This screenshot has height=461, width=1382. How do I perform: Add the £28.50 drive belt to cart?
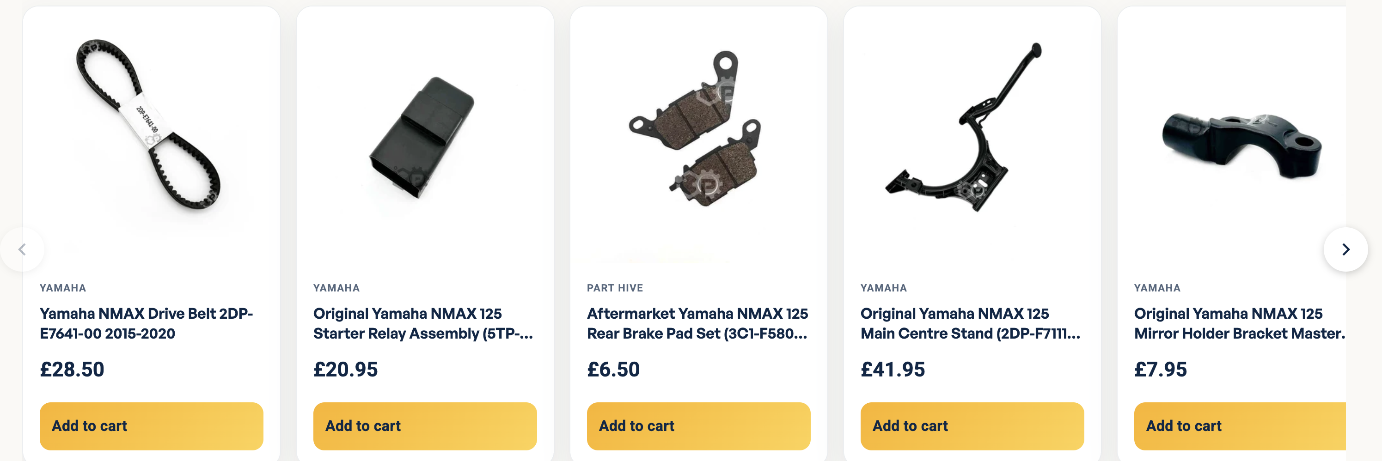click(x=151, y=425)
